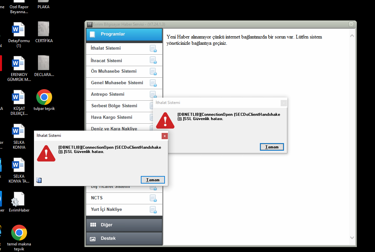
Task: Click the help icon beside Genel Muhasebe Sistemi
Action: (153, 83)
